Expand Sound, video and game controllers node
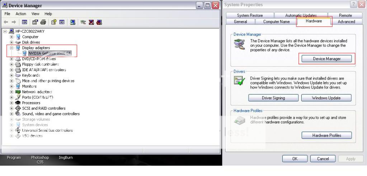The width and height of the screenshot is (367, 176). pos(11,114)
